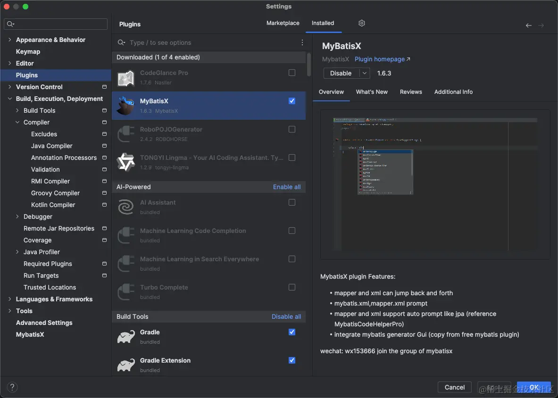Click the Turbo Complete plugin icon
The width and height of the screenshot is (558, 398).
pos(126,292)
